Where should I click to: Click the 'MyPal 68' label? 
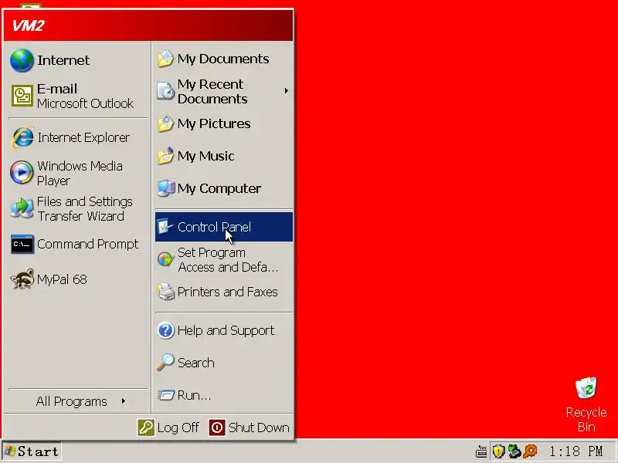point(62,279)
